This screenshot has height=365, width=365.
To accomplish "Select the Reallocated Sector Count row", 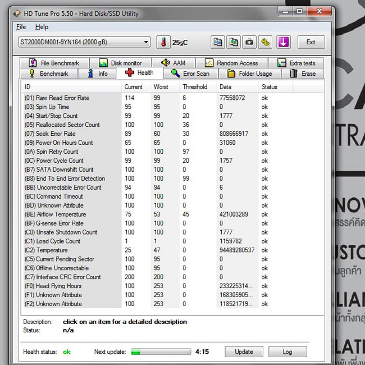I will [x=172, y=125].
